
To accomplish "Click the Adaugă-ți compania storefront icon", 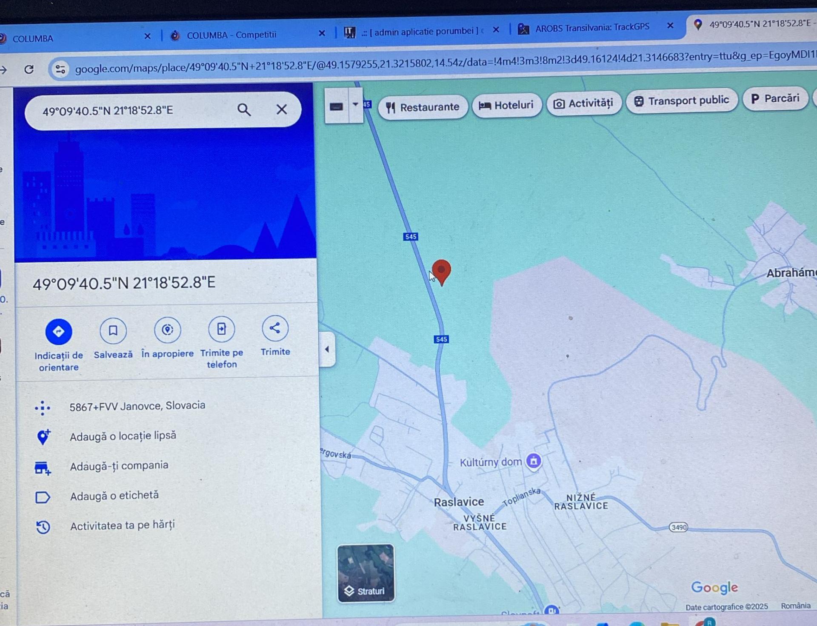I will pos(43,468).
